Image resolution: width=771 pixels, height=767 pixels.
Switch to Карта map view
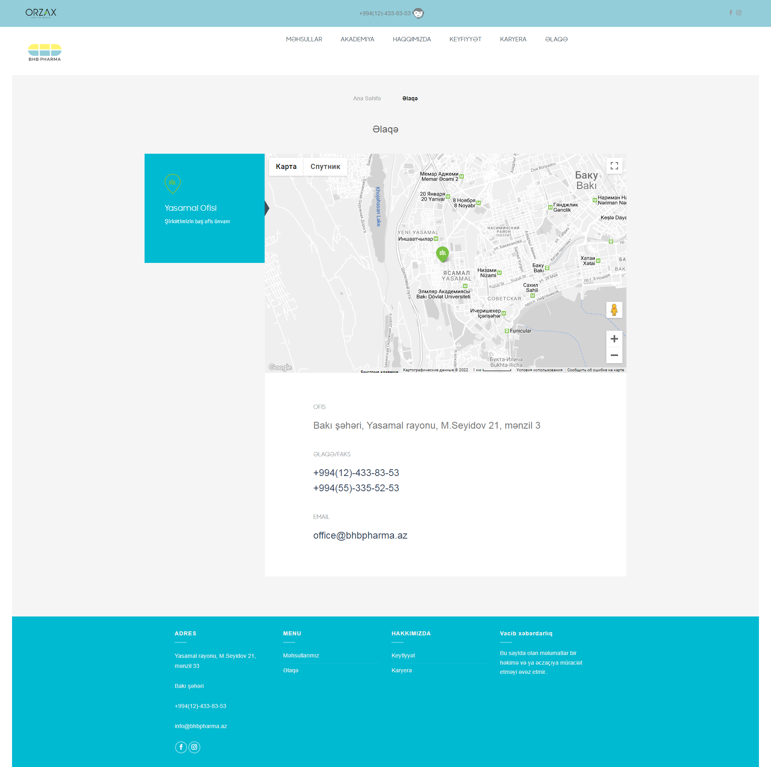pos(286,167)
